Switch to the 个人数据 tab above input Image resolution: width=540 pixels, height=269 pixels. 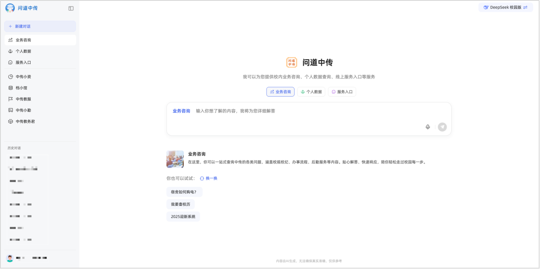(x=311, y=92)
